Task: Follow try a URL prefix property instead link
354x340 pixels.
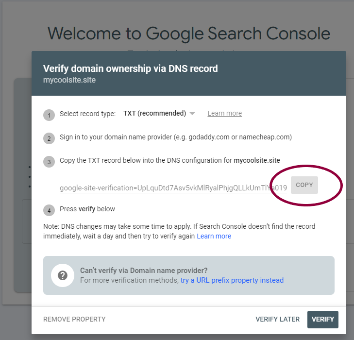Action: pos(232,280)
